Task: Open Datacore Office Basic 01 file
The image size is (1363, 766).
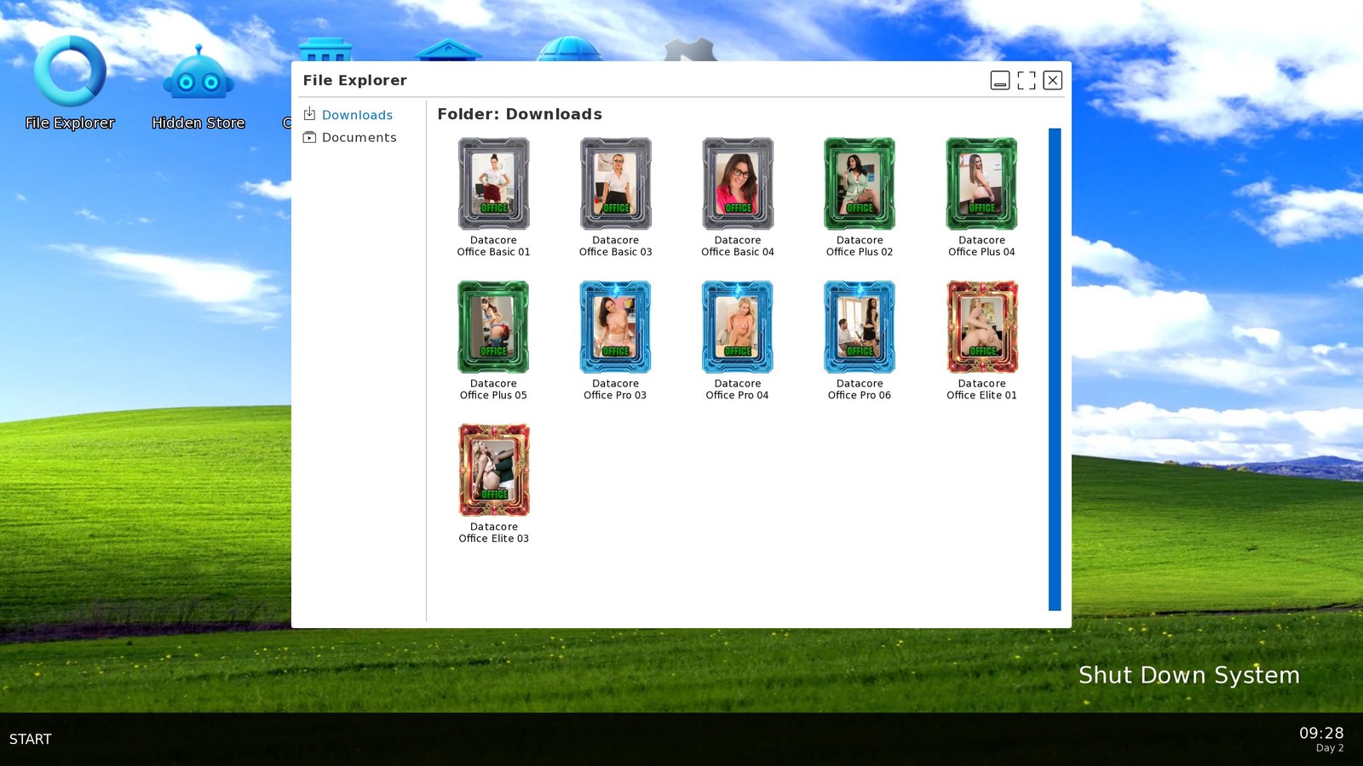Action: click(x=493, y=185)
